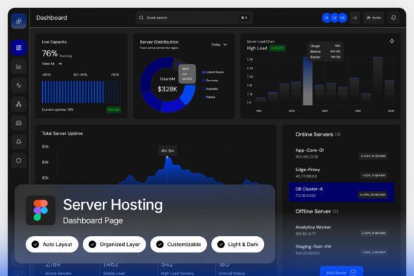Select the Edge-Proxy server row
Image resolution: width=414 pixels, height=276 pixels.
click(x=341, y=173)
